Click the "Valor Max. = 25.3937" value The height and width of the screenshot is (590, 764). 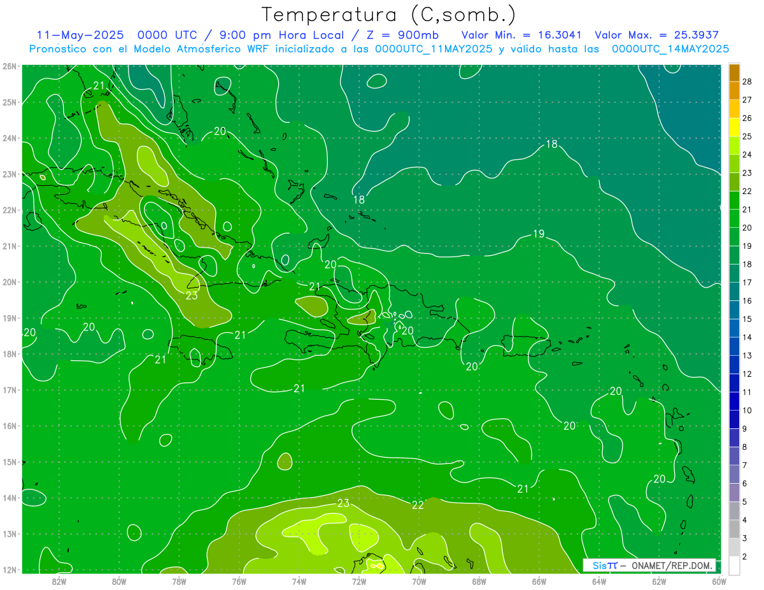(x=657, y=35)
